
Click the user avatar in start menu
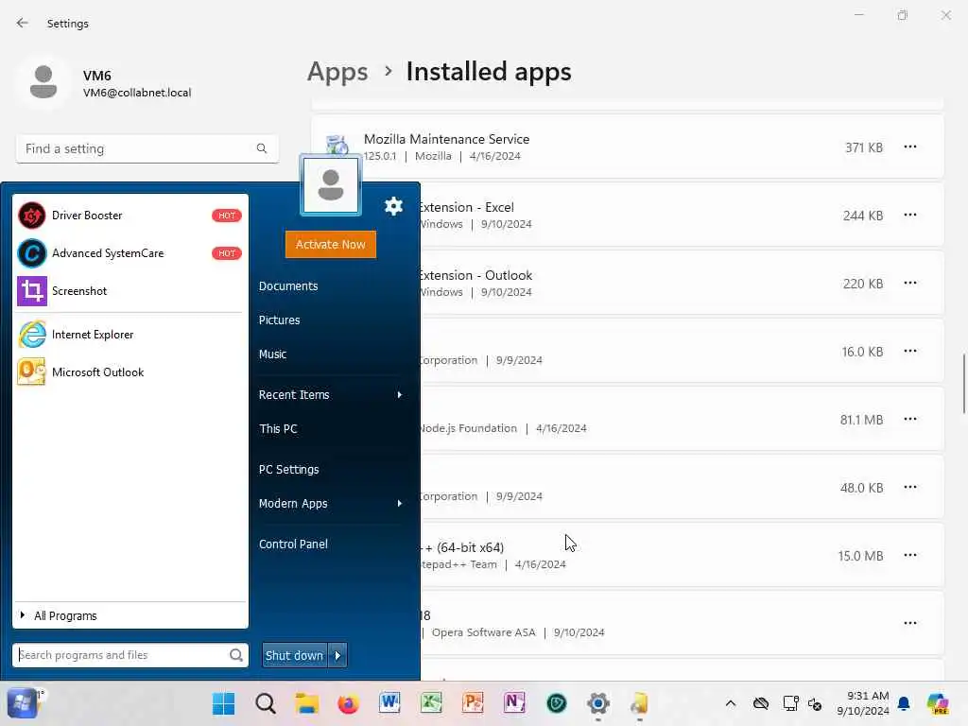click(x=330, y=186)
